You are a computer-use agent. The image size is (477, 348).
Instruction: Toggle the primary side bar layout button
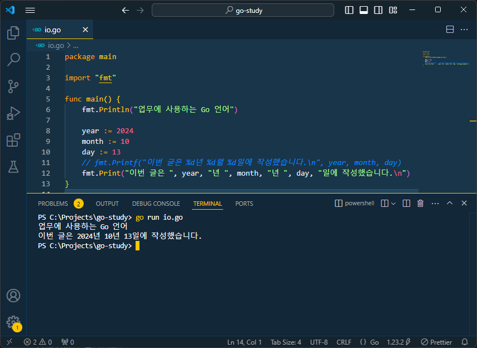pos(349,10)
